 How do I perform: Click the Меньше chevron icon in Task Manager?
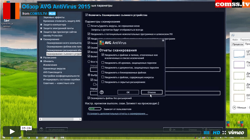(234, 108)
